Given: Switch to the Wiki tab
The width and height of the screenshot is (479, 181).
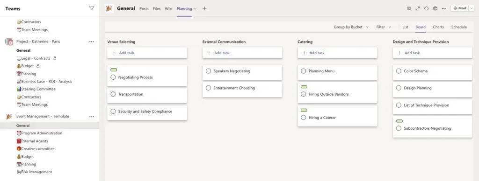Looking at the screenshot, I should coord(168,8).
